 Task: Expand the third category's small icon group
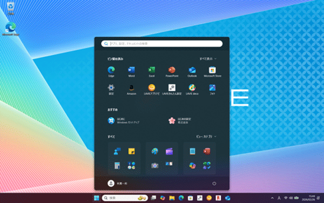[207, 165]
